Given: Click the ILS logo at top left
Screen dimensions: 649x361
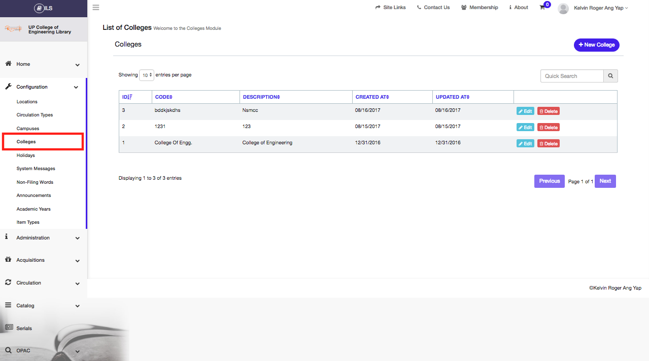Looking at the screenshot, I should 44,8.
